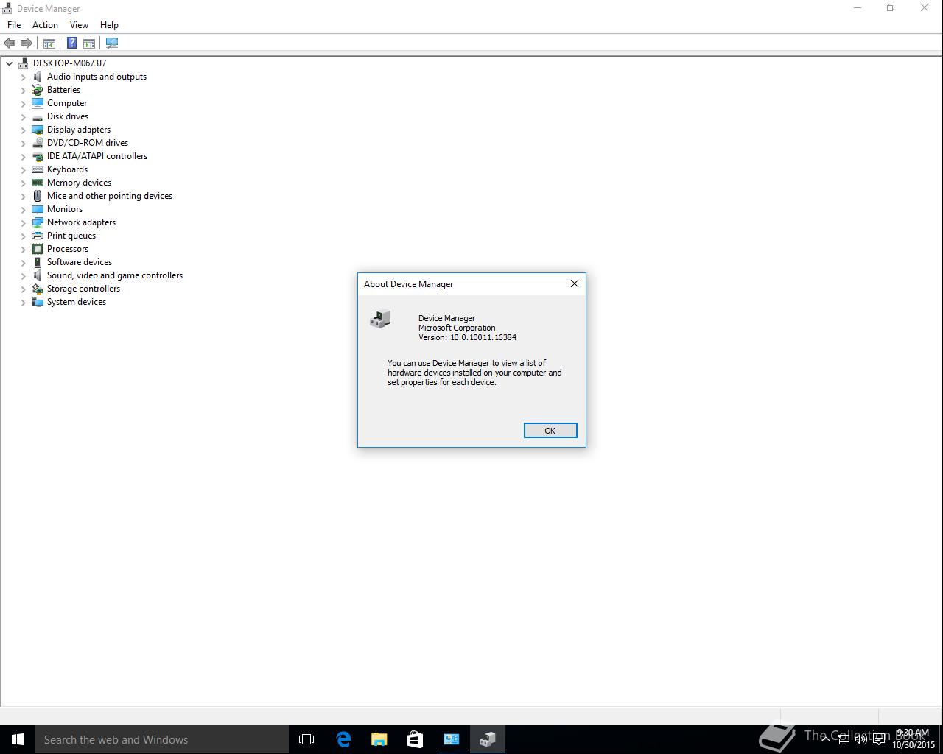This screenshot has height=754, width=943.
Task: Click the Device Manager title bar icon
Action: [x=8, y=8]
